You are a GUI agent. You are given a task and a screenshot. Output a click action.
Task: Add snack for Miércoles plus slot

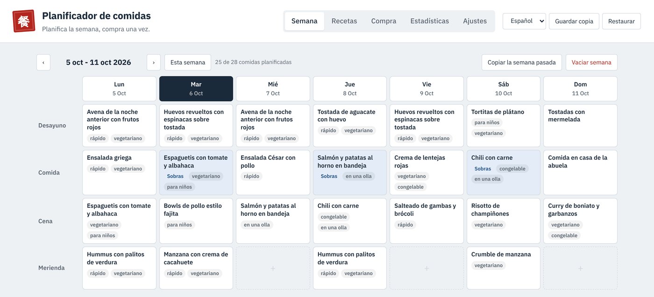tap(273, 268)
